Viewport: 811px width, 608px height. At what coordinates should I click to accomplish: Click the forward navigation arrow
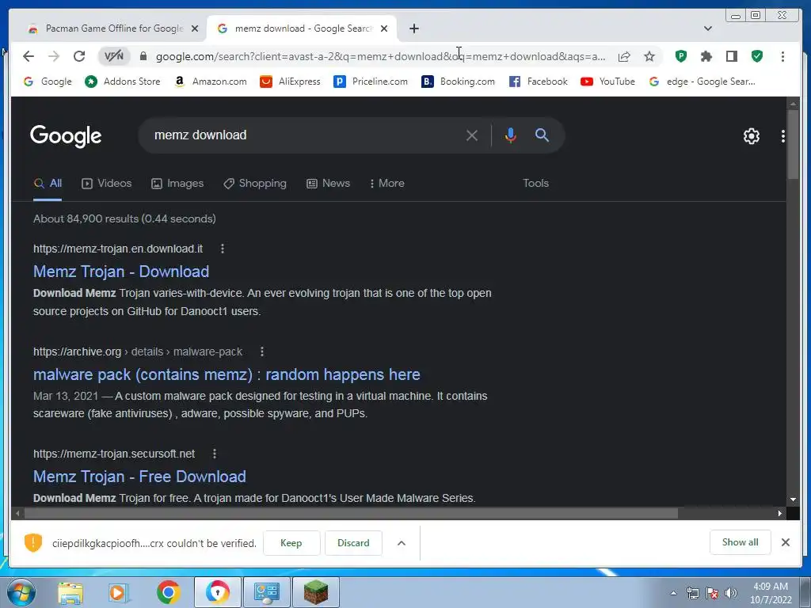54,56
